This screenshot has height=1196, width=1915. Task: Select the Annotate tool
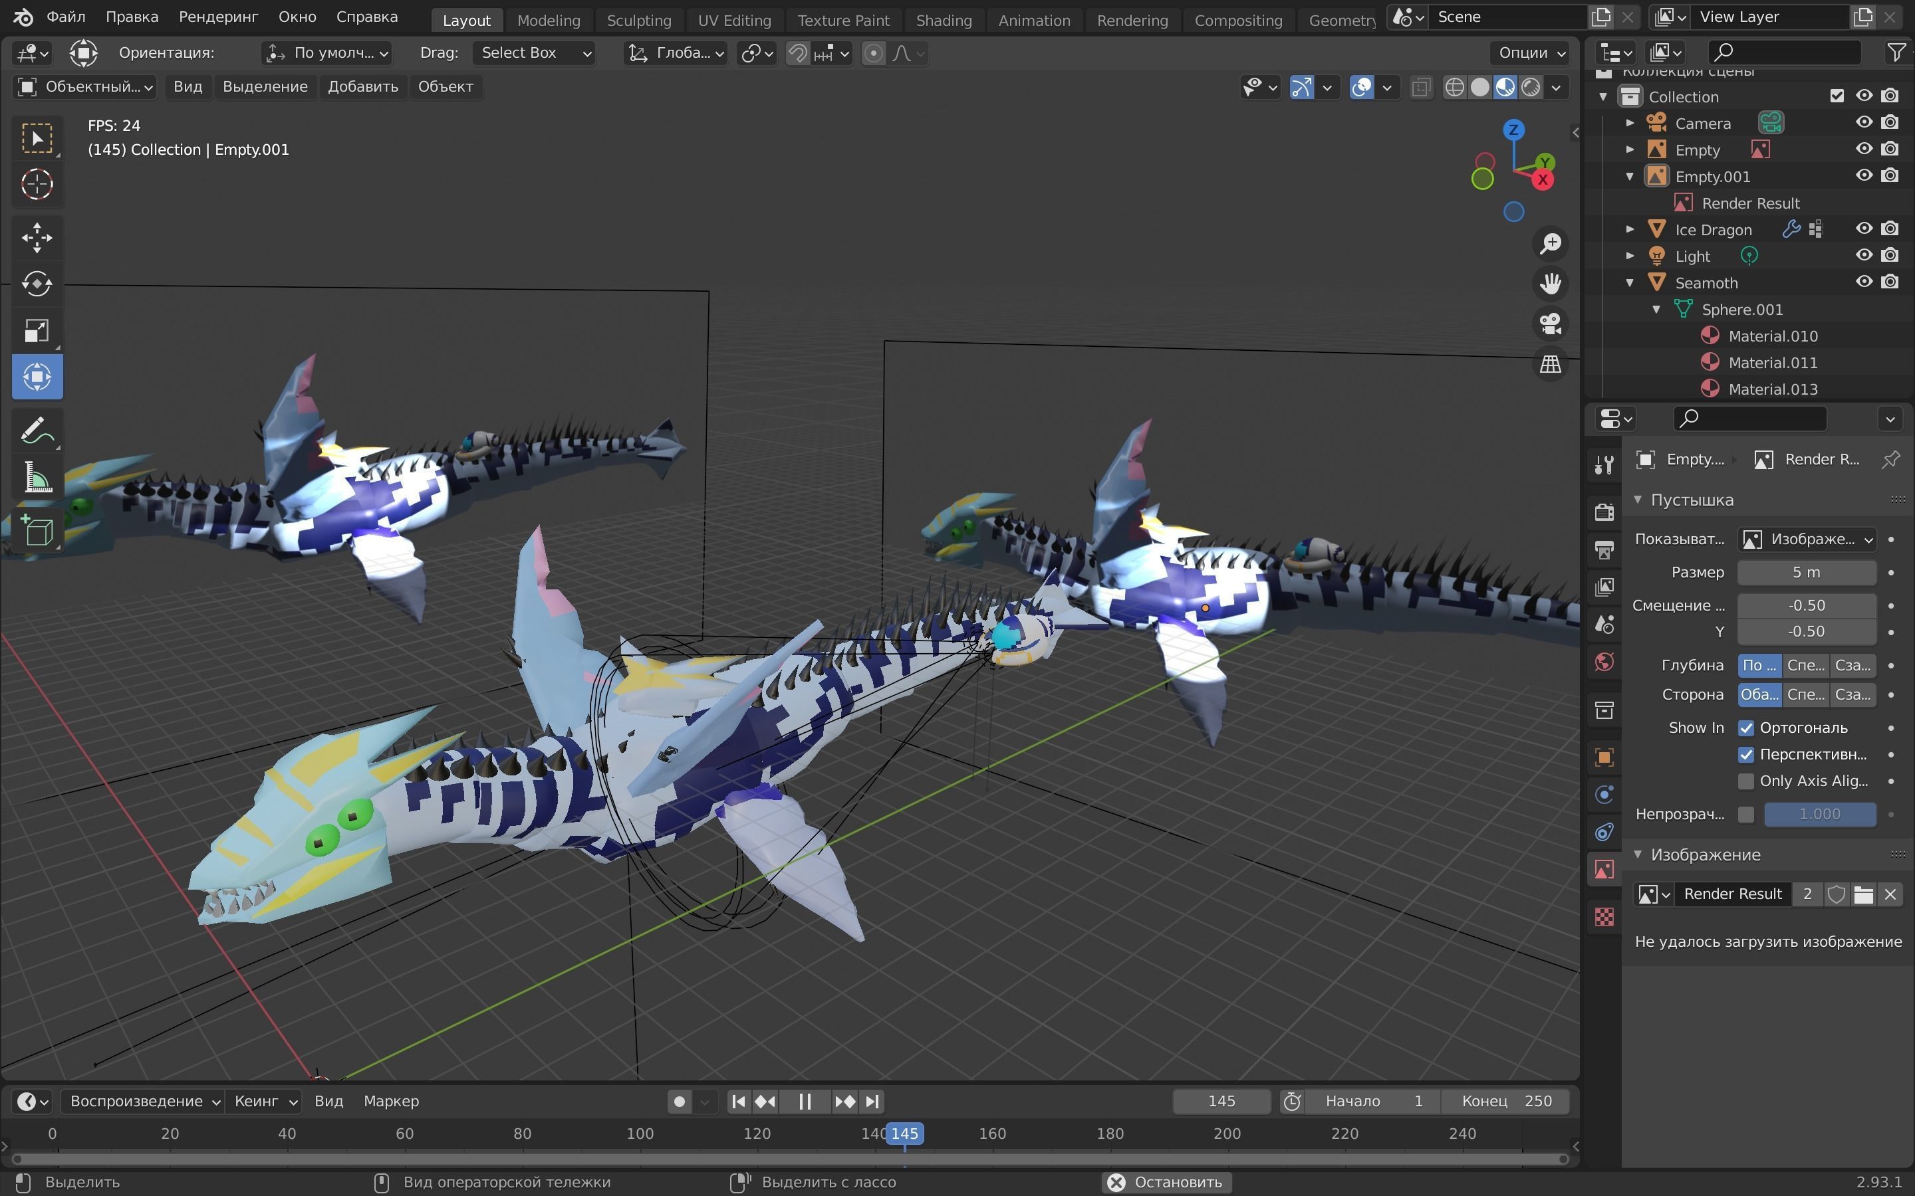pos(37,431)
